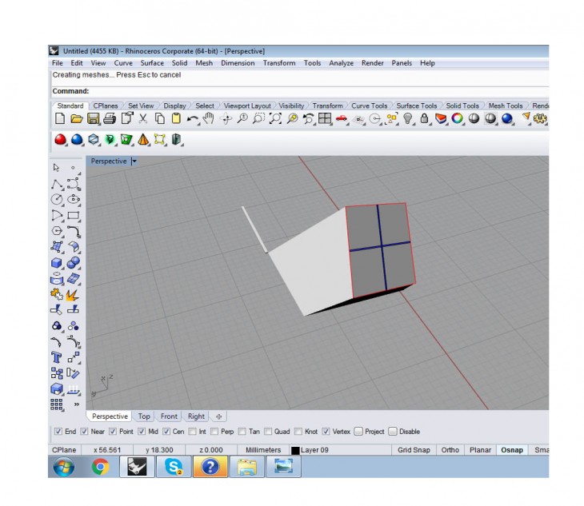Click the Print icon in the toolbar
Screen dimensions: 584x506
110,119
